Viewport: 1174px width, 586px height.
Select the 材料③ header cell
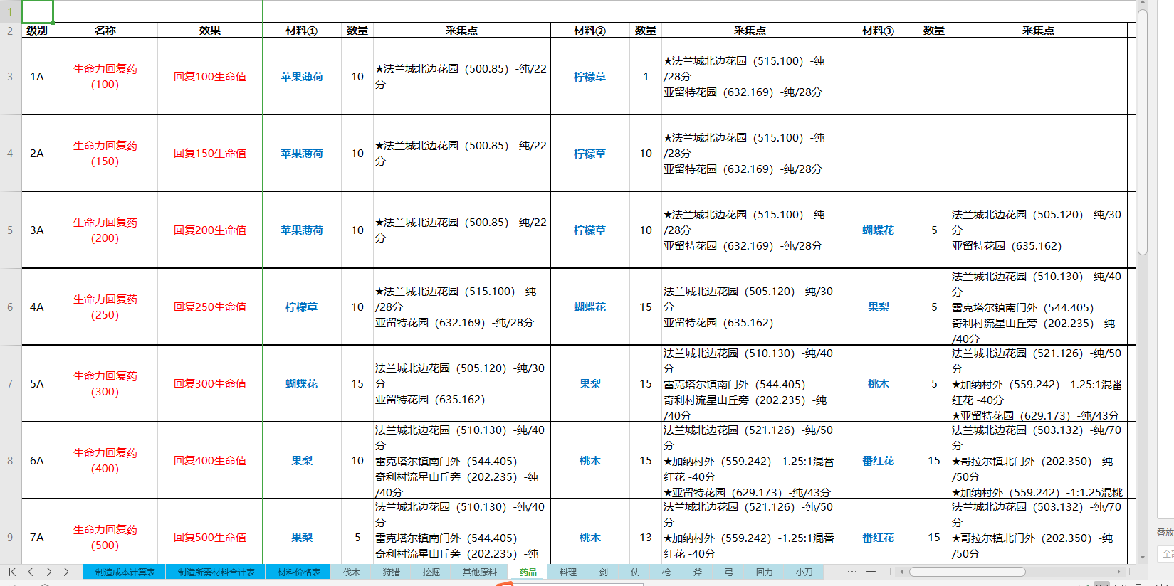pyautogui.click(x=879, y=31)
